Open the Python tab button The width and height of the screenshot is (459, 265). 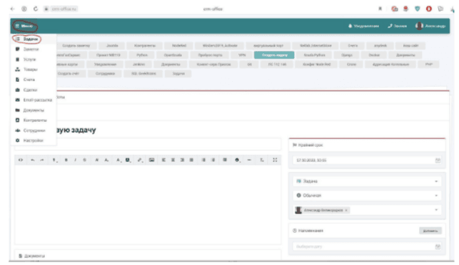tap(142, 55)
